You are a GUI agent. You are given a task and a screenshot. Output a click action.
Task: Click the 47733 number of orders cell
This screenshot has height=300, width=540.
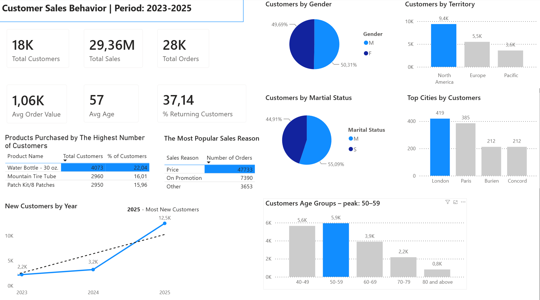click(x=230, y=169)
